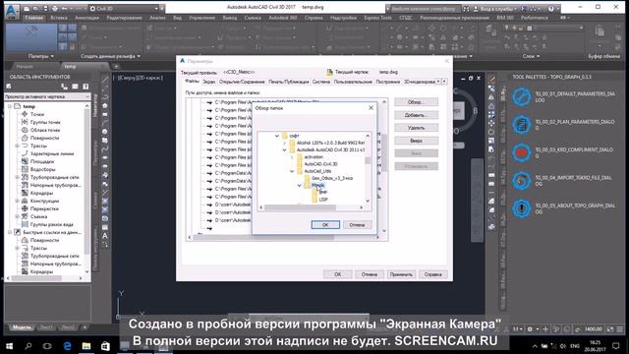Click the help question-mark icon in Toolspace header
The image size is (629, 354).
86,87
